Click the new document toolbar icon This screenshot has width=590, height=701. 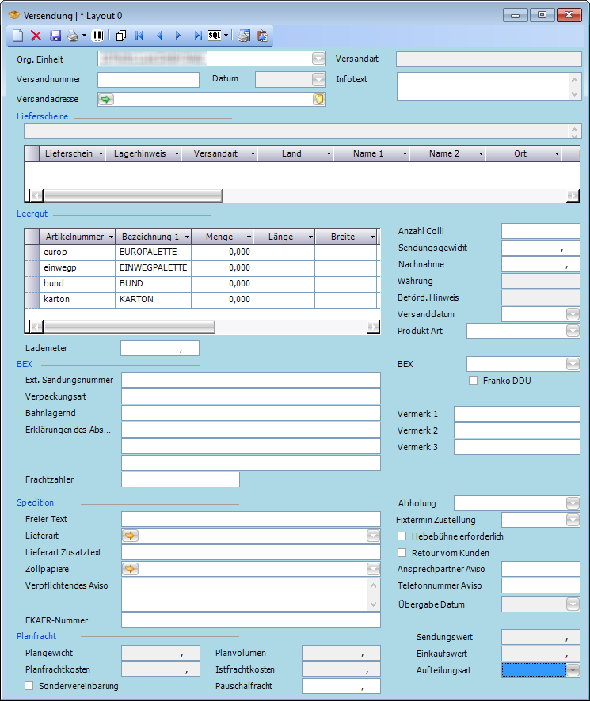pos(18,36)
